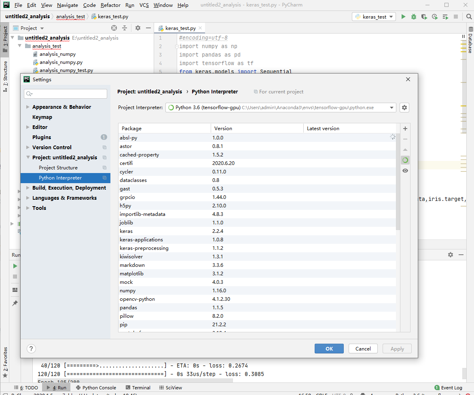
Task: Click the pin tab icon in Run panel
Action: click(x=15, y=303)
